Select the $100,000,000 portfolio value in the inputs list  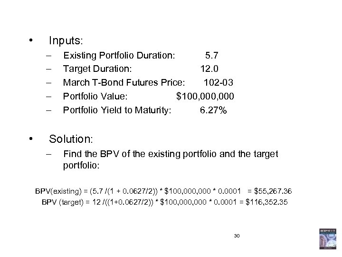(205, 97)
